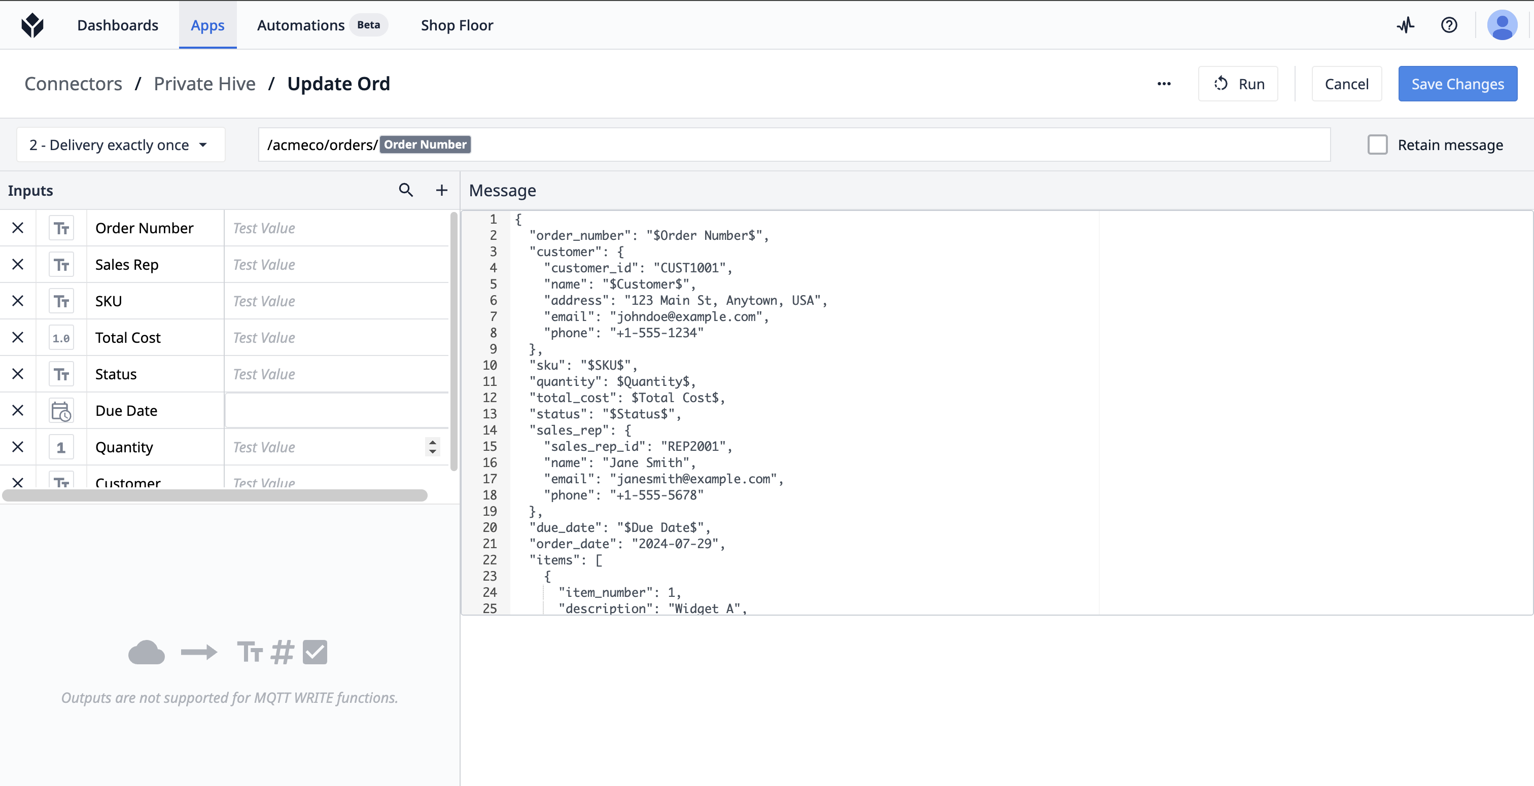The height and width of the screenshot is (786, 1534).
Task: Click the Total Cost test value field
Action: coord(336,338)
